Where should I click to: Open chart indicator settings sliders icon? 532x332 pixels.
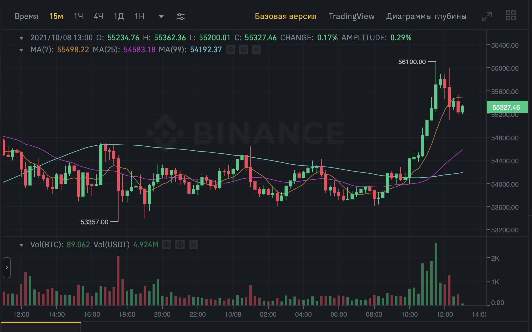click(181, 17)
